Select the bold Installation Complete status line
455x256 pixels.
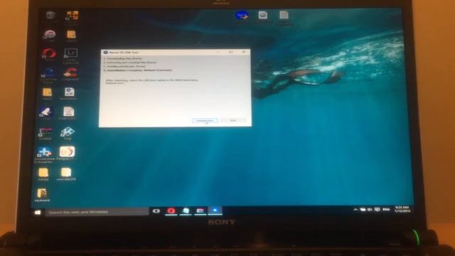pos(138,70)
